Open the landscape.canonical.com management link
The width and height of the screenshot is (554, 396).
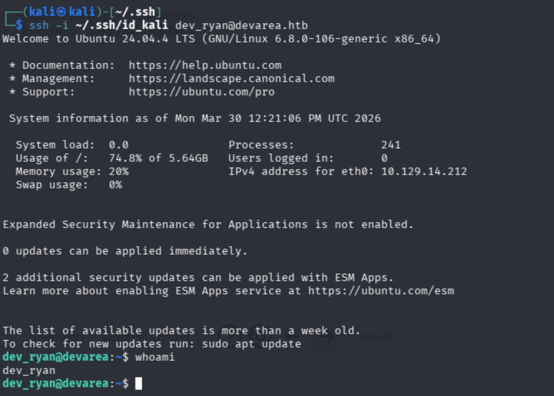[x=231, y=79]
